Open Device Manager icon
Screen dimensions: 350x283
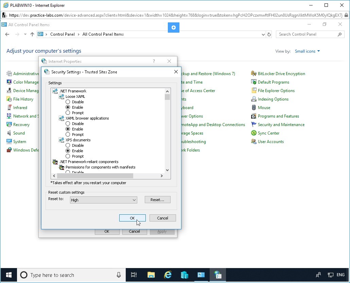[9, 90]
